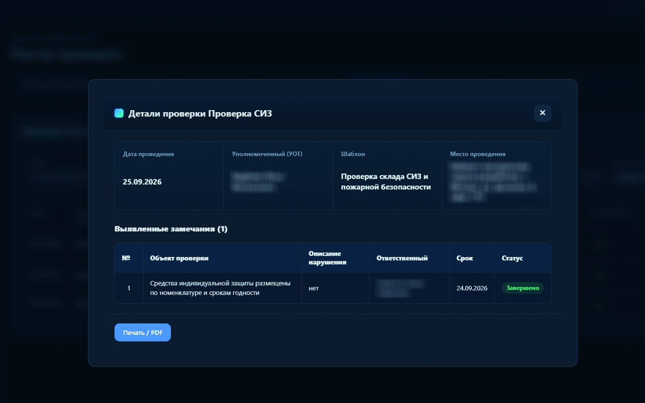The image size is (645, 403).
Task: Close the Детали проверки dialog
Action: tap(542, 113)
